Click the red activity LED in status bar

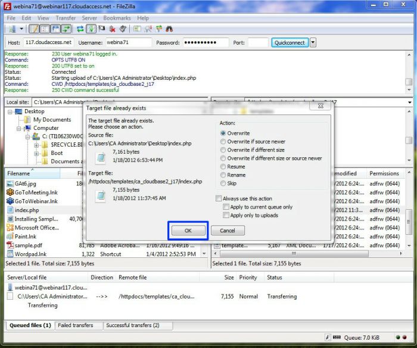(404, 337)
